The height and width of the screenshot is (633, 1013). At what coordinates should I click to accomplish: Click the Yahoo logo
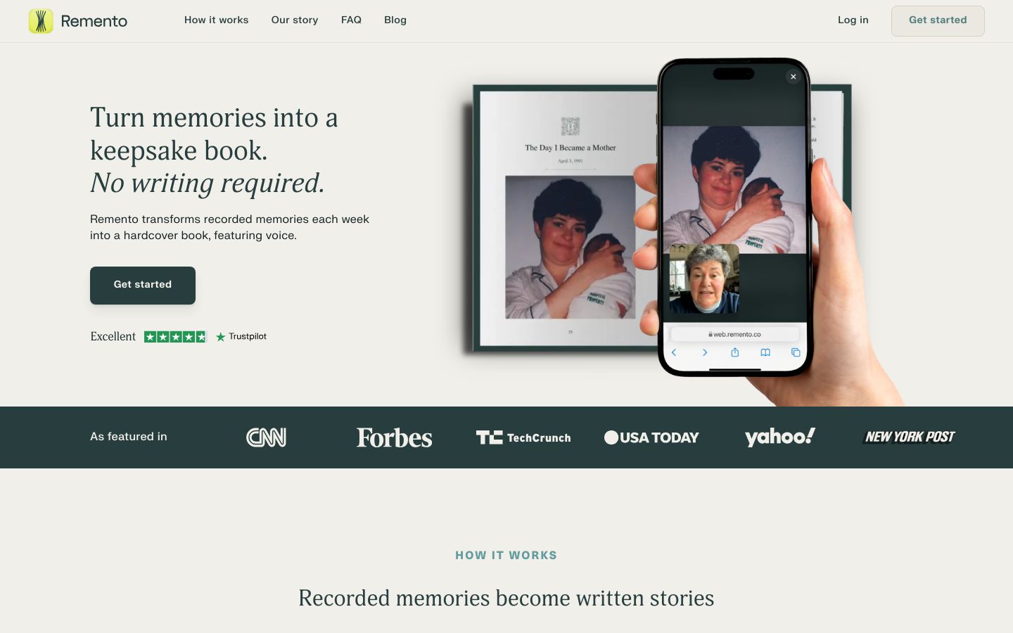780,437
